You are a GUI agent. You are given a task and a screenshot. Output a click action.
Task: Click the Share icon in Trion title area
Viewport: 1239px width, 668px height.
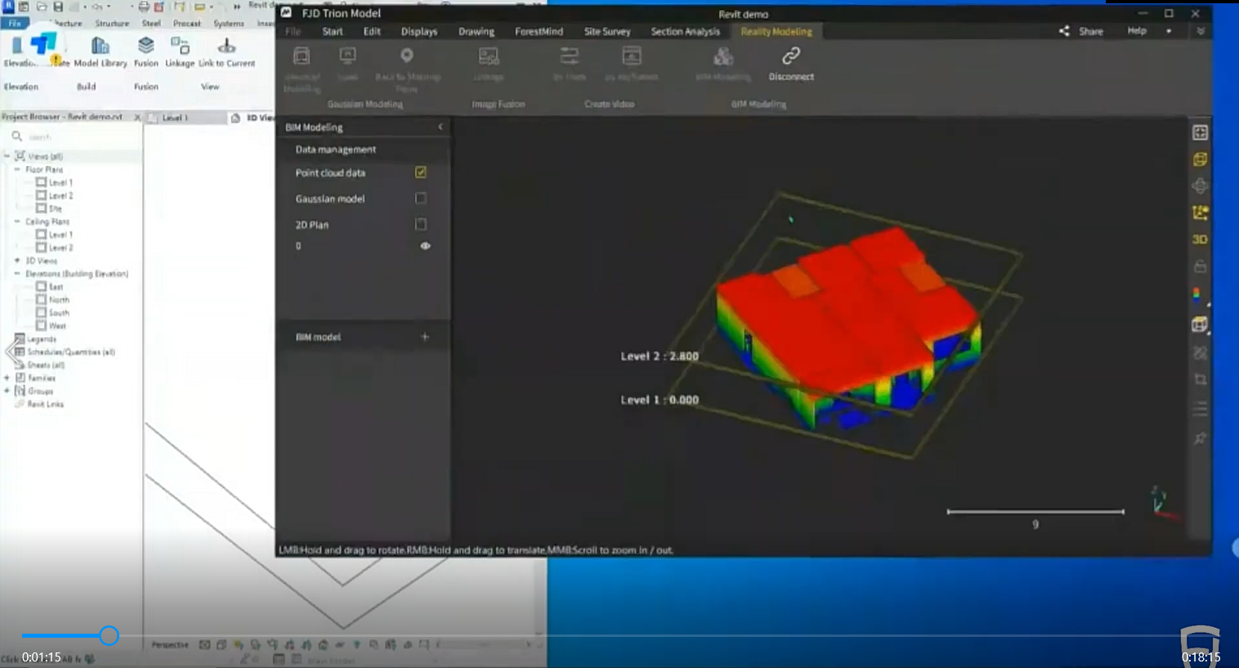[1064, 31]
